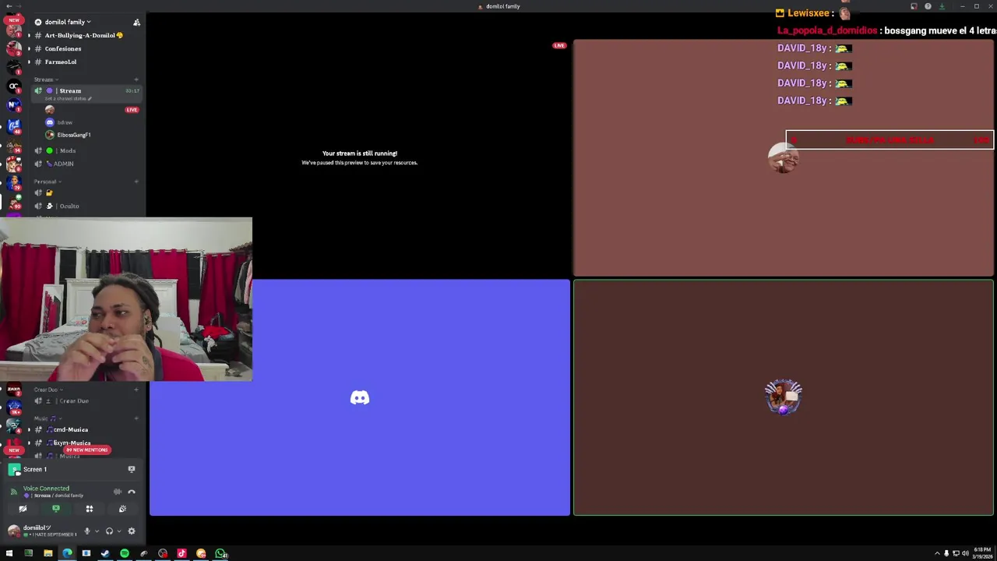This screenshot has height=561, width=997.
Task: Click the bottom NEW server indicator
Action: pyautogui.click(x=14, y=450)
